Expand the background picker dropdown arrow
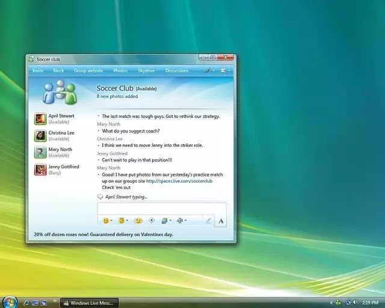Screen dimensions: 385x308 (x=170, y=221)
